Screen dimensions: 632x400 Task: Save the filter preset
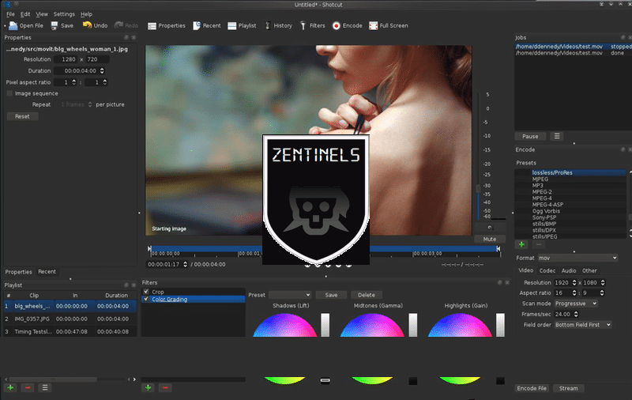click(x=331, y=295)
